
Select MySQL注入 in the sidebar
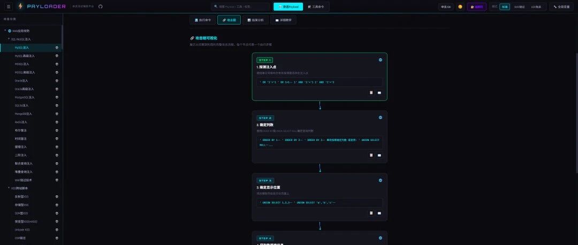pos(22,48)
